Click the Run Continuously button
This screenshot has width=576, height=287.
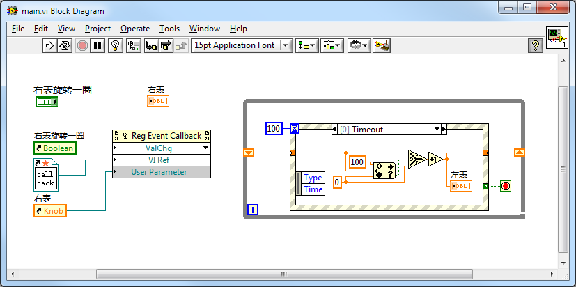pos(65,45)
